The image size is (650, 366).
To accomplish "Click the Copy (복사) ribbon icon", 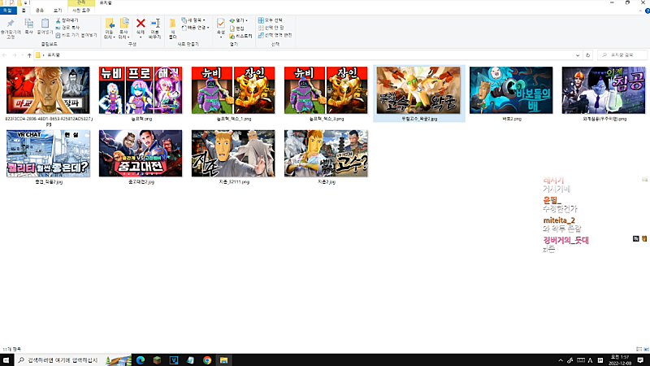I will (28, 24).
